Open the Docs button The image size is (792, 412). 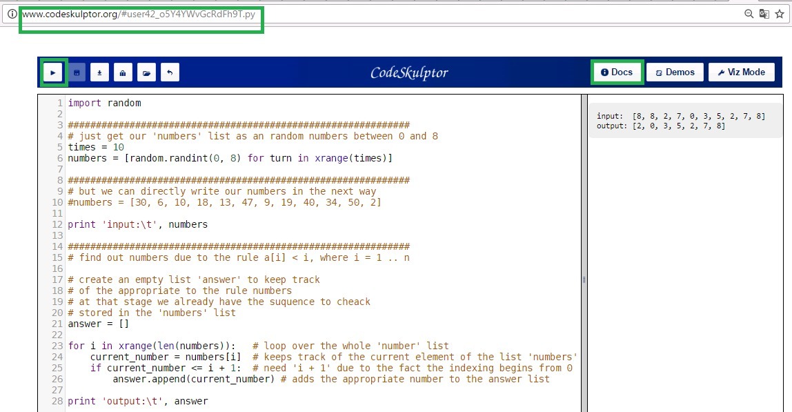pos(617,72)
